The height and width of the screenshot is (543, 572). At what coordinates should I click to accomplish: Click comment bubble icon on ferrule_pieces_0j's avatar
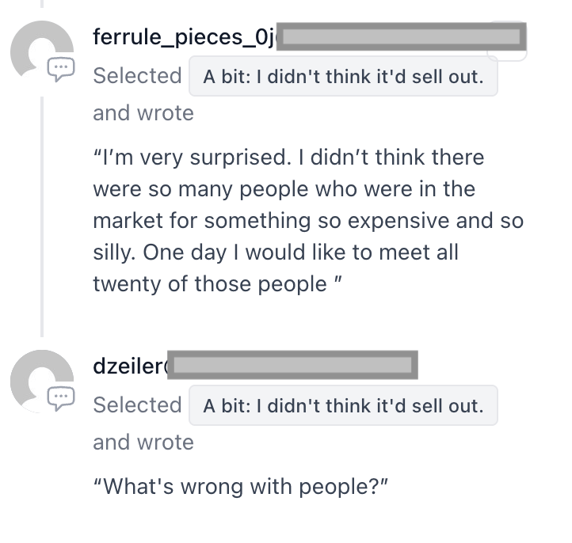[61, 70]
